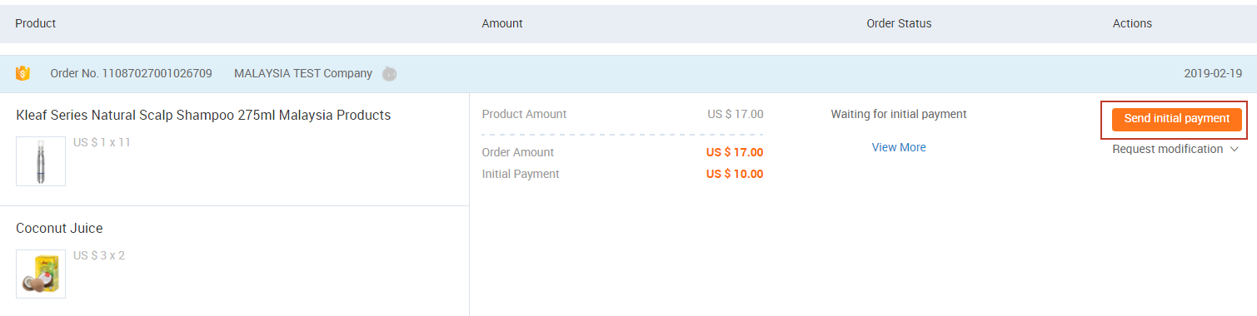Click the order date 2019-02-19
Screen dimensions: 1257x316
1213,73
